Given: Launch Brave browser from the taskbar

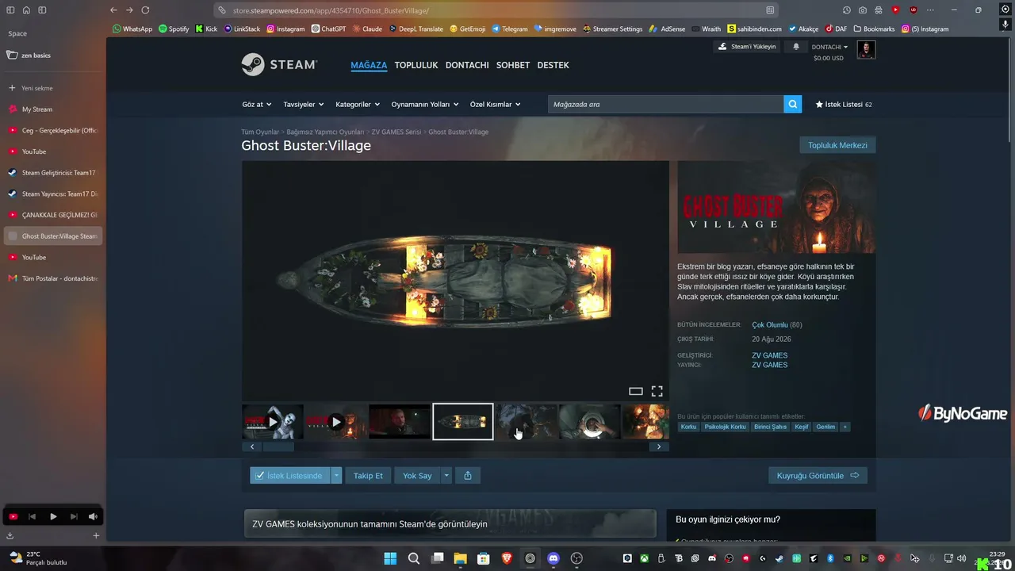Looking at the screenshot, I should [507, 558].
